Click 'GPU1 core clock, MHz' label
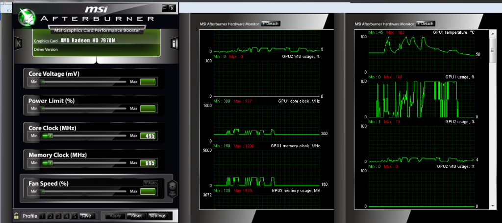 click(x=299, y=101)
